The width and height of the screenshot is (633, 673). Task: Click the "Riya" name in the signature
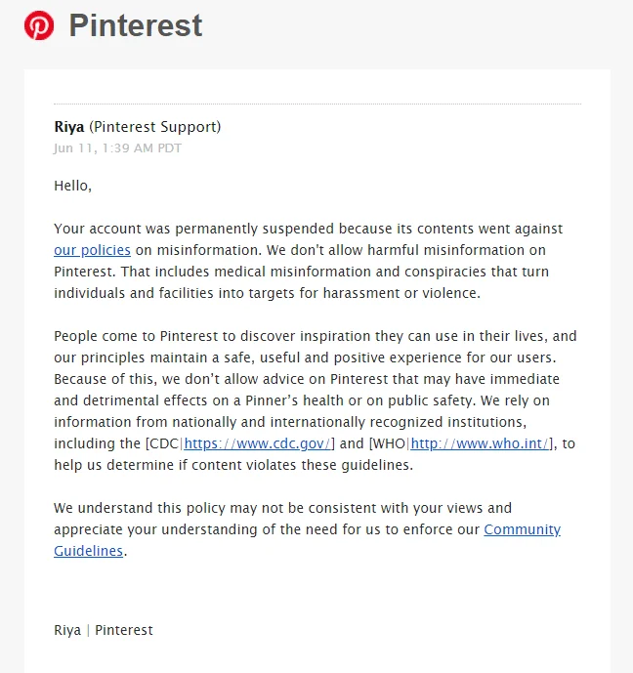pos(67,630)
